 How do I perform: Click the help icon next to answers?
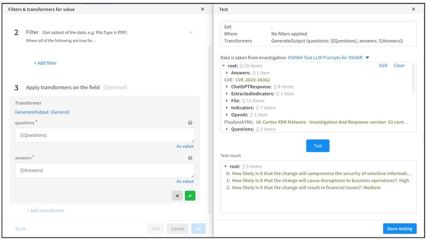[190, 158]
